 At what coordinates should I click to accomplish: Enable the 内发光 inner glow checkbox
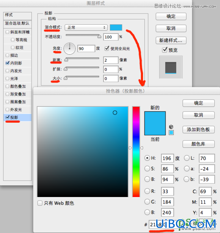tap(7, 71)
